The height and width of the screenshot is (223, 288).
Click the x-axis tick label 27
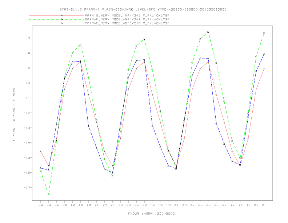point(112,205)
